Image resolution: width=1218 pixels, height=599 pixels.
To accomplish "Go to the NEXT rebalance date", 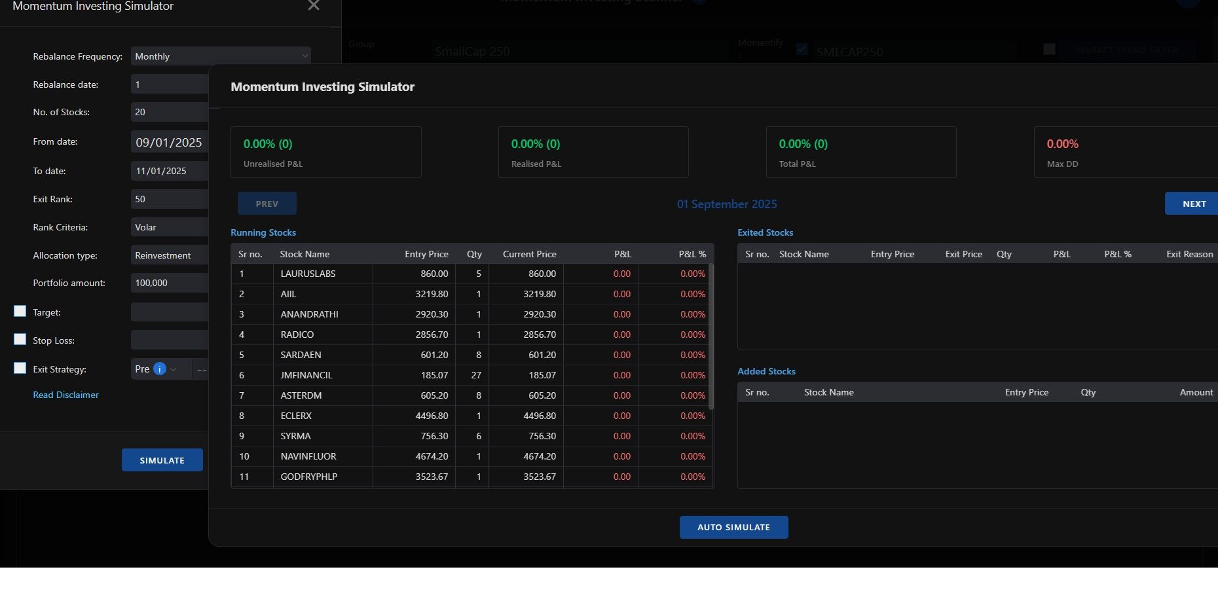I will pyautogui.click(x=1193, y=204).
